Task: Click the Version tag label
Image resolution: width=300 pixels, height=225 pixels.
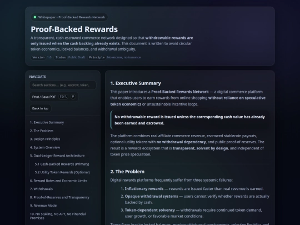Action: [x=38, y=57]
